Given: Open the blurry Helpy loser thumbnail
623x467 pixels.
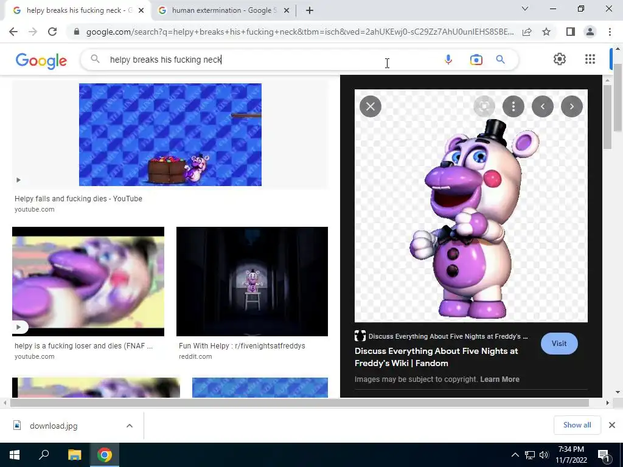Looking at the screenshot, I should coord(88,282).
